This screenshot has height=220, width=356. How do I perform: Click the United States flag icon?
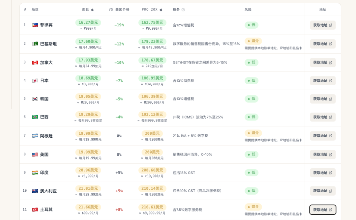coord(35,154)
